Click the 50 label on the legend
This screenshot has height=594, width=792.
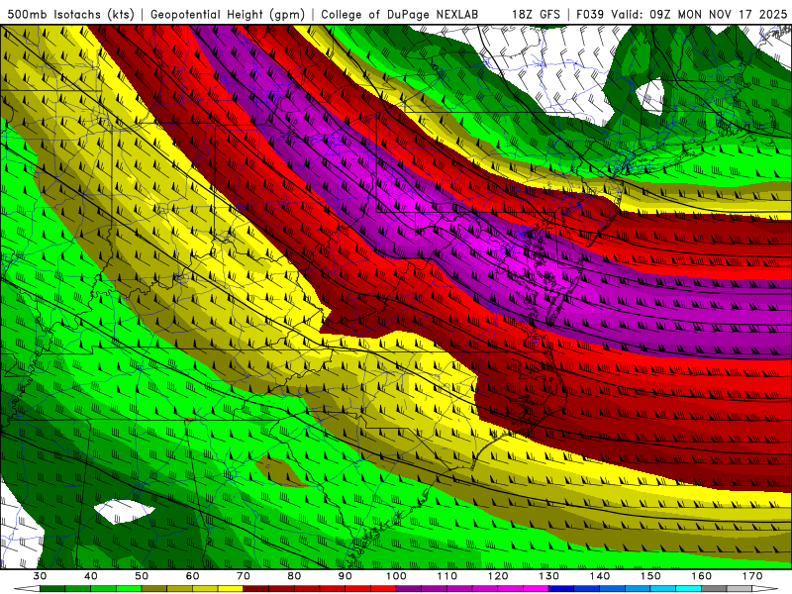pyautogui.click(x=142, y=576)
